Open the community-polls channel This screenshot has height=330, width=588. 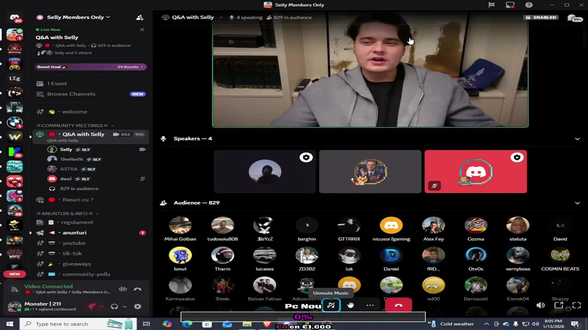pyautogui.click(x=90, y=274)
